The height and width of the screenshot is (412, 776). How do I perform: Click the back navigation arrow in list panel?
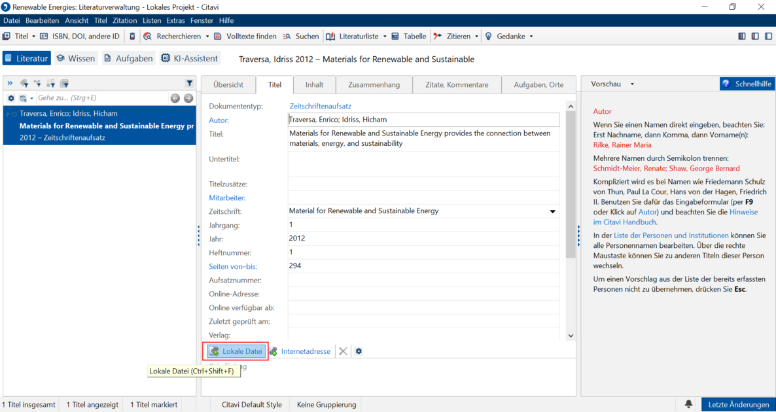175,98
